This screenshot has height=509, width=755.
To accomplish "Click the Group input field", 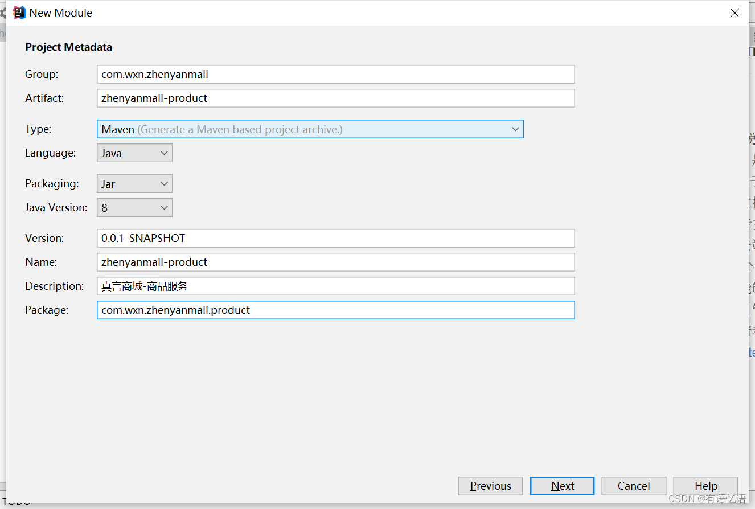I will (335, 75).
